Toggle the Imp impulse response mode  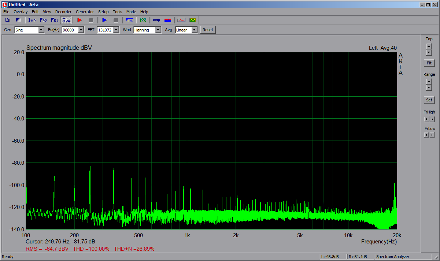click(32, 20)
